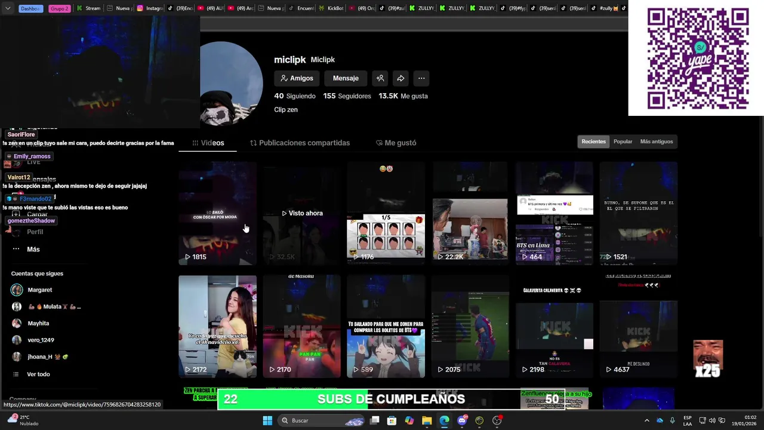Expand Ver todo followed accounts
This screenshot has width=764, height=430.
point(31,374)
